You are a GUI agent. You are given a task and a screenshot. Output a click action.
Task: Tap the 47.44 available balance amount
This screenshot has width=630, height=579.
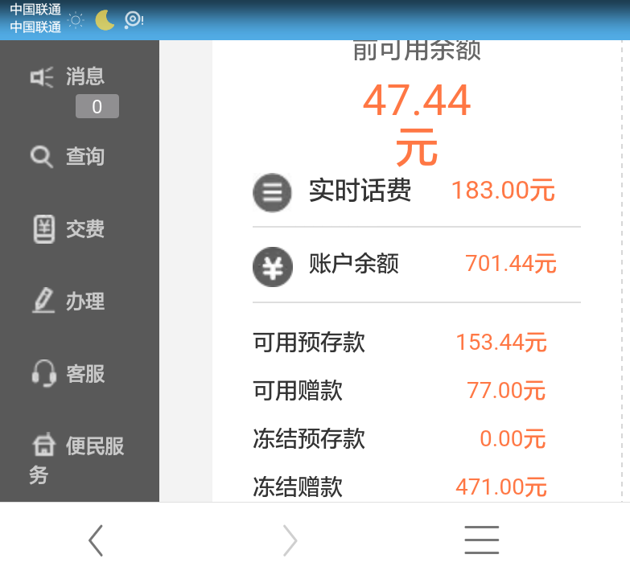coord(416,101)
